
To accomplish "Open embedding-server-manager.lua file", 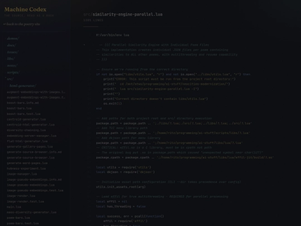I will pyautogui.click(x=32, y=136).
